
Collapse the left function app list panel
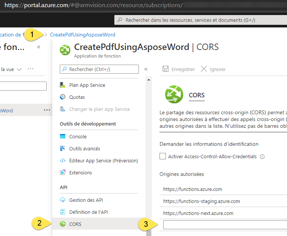coord(39,47)
